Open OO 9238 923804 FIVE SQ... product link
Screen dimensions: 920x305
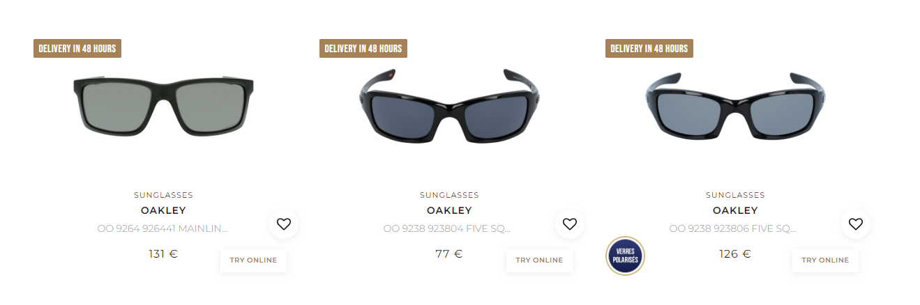(447, 228)
